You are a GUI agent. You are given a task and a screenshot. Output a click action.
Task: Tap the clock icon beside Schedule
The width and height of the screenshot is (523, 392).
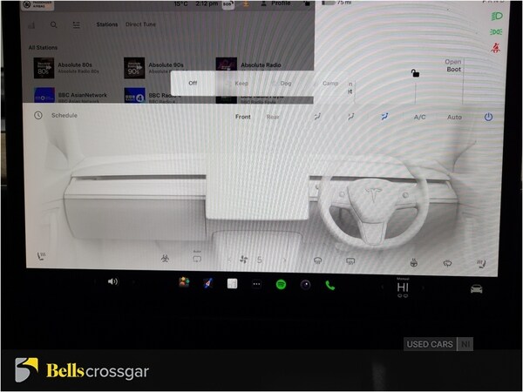(x=38, y=115)
